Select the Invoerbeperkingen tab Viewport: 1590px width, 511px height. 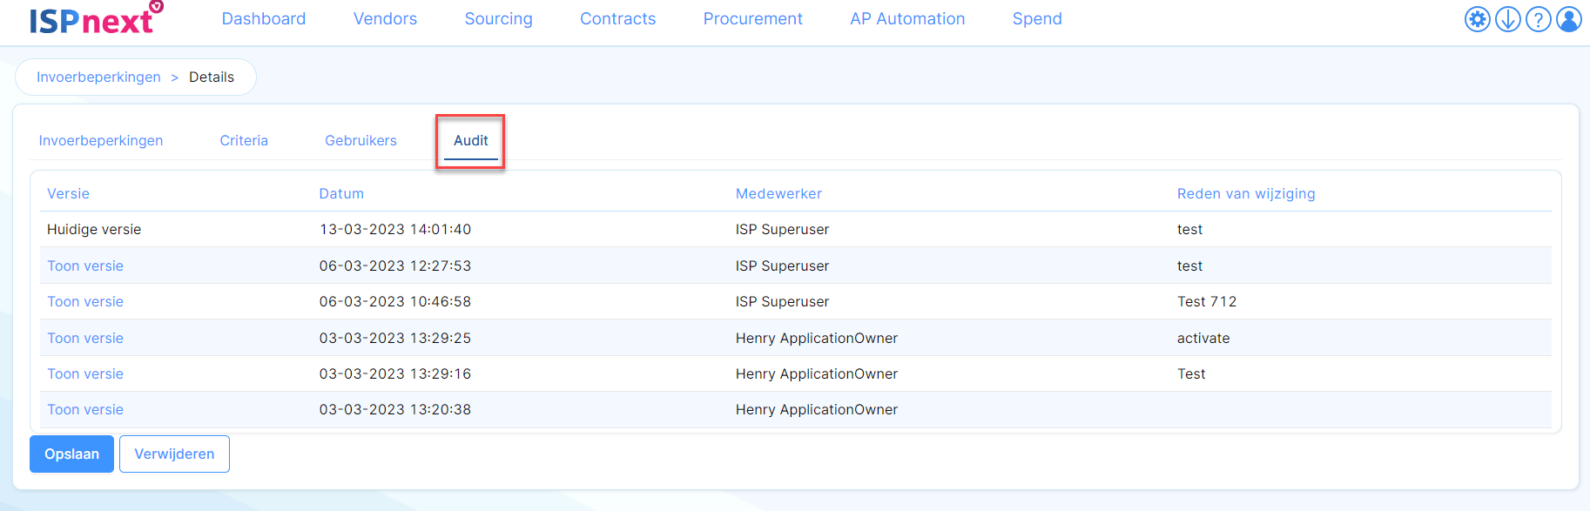point(101,141)
